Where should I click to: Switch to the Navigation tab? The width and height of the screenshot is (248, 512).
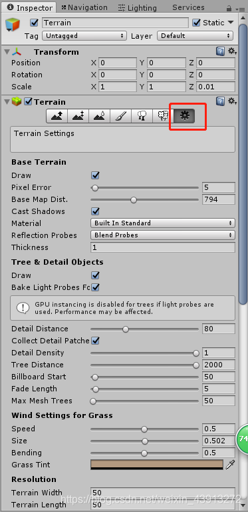[x=84, y=7]
